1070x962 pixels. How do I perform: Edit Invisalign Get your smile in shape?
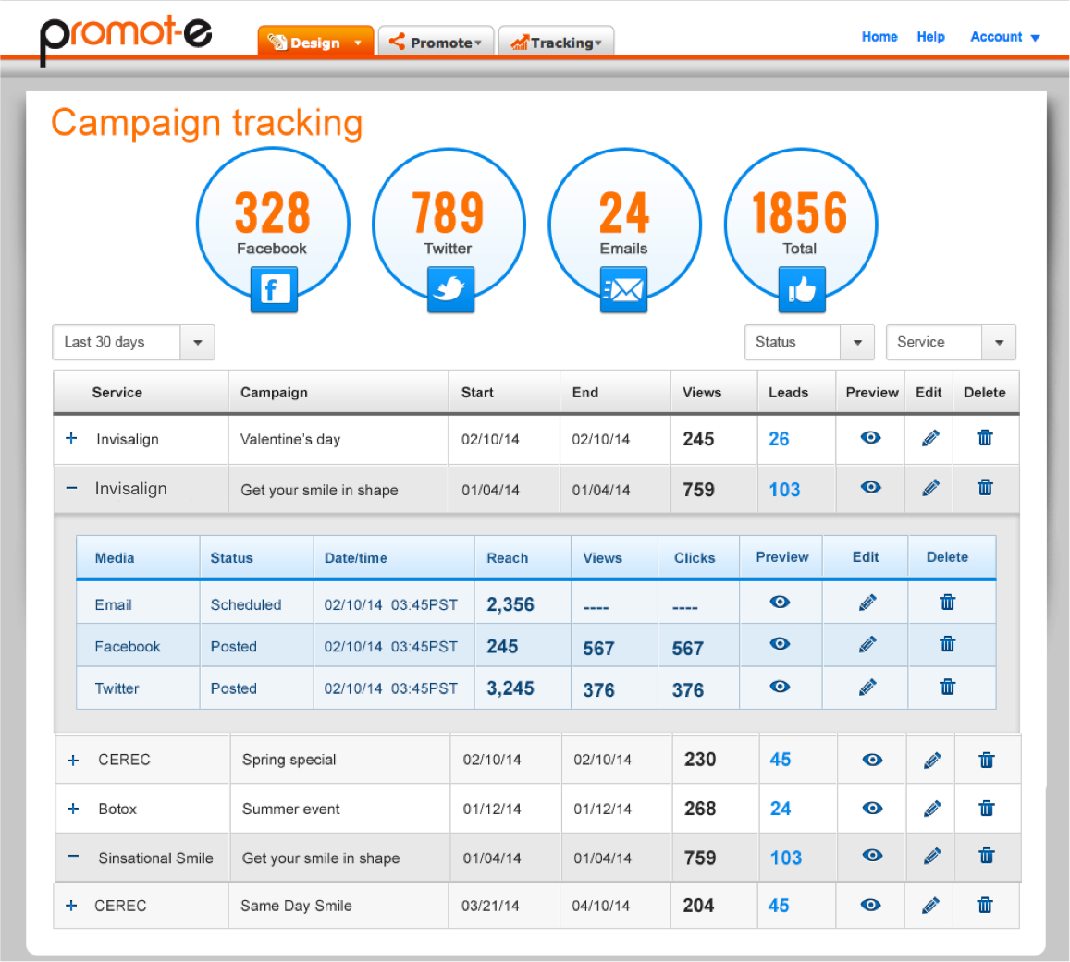(x=930, y=488)
